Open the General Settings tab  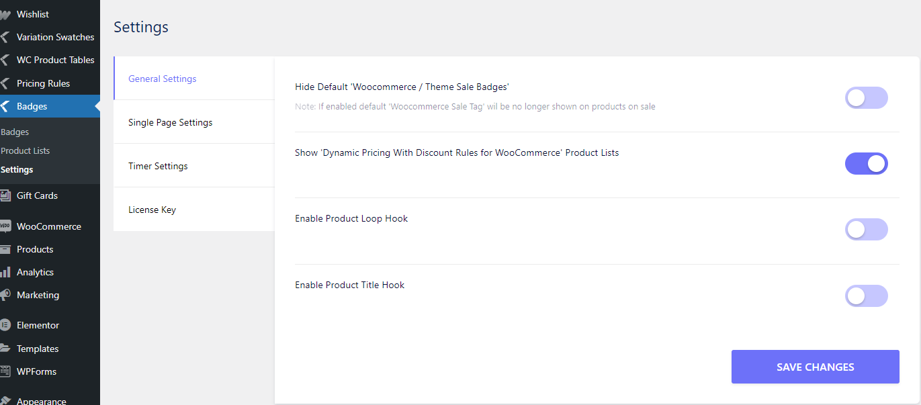[x=194, y=79]
